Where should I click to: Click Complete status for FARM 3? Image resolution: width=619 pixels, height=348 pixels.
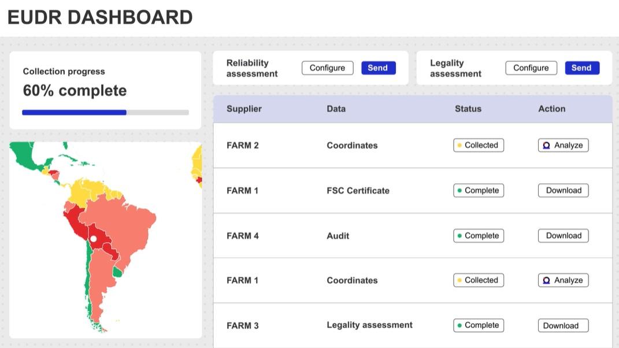coord(479,325)
